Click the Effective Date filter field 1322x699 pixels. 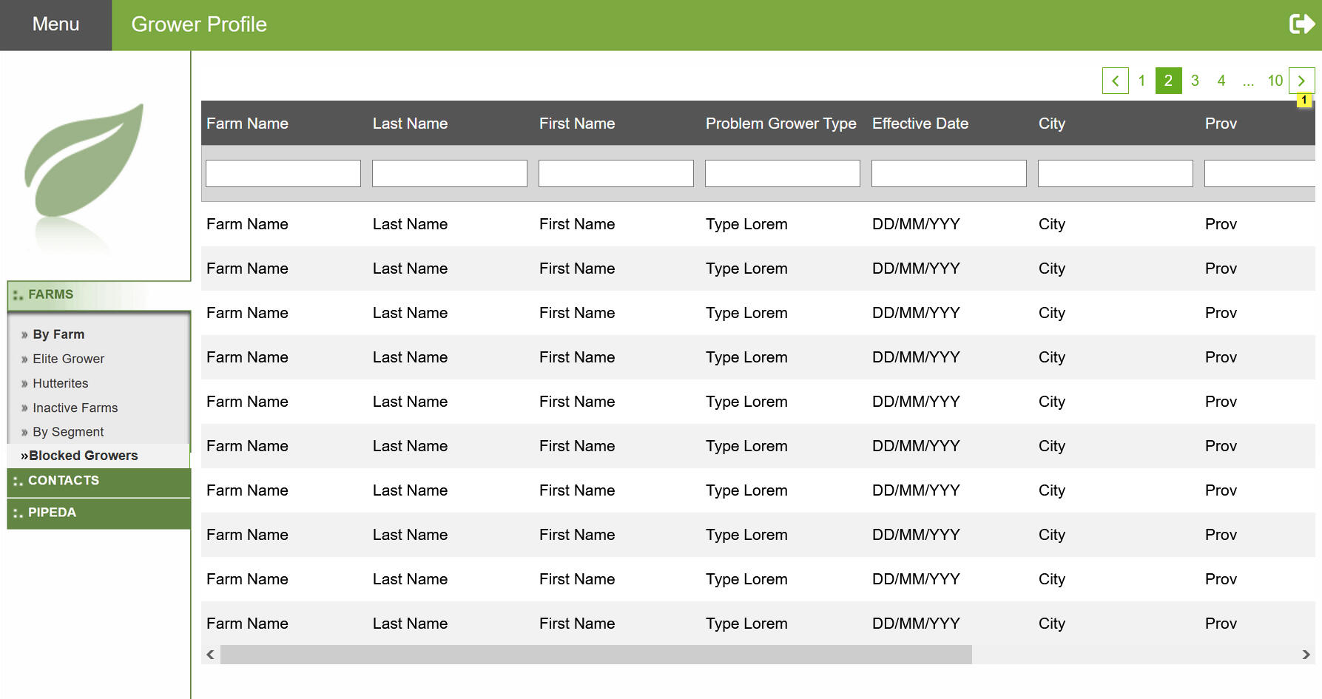(x=948, y=174)
